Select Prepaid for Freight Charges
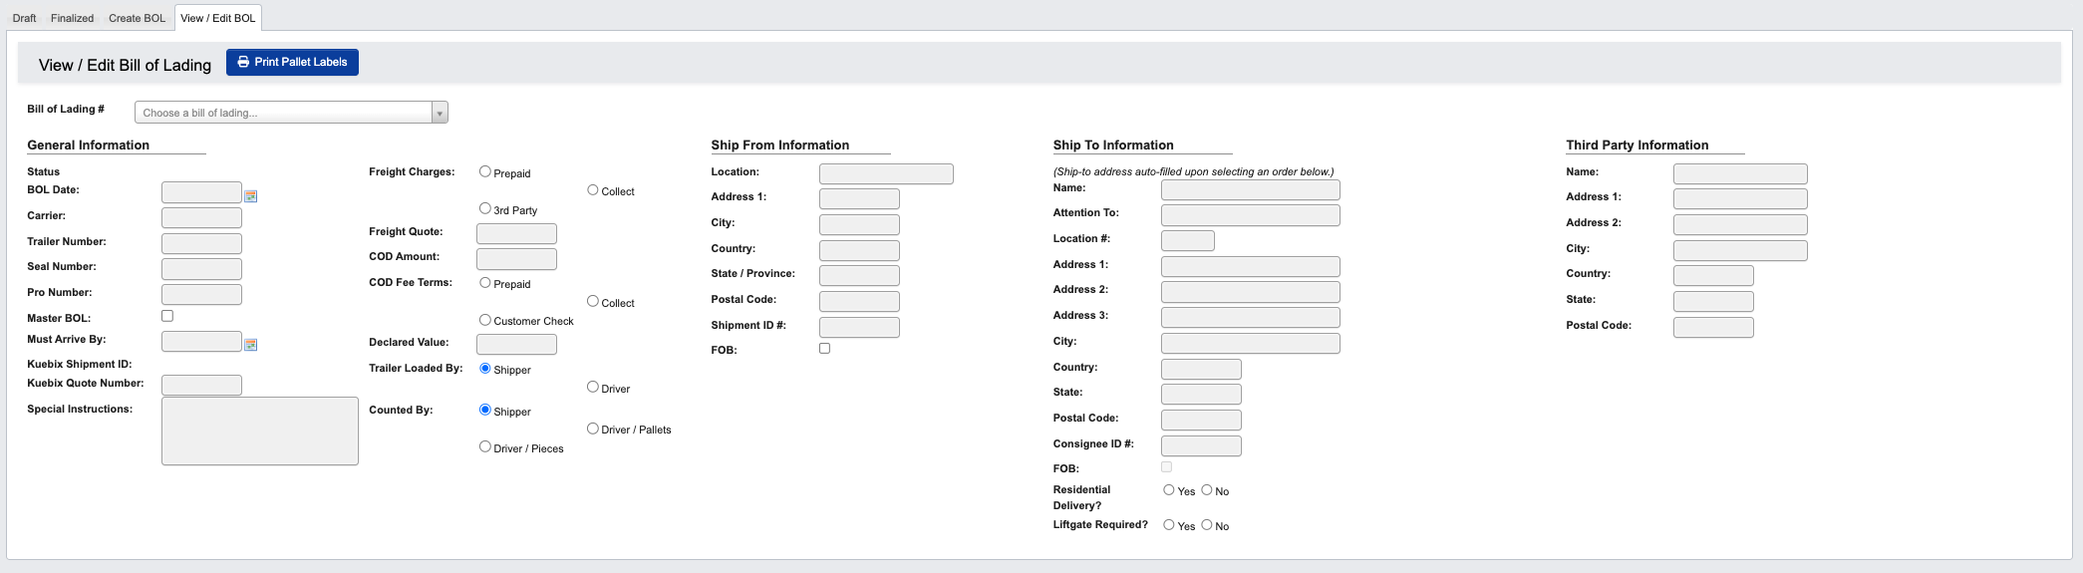The height and width of the screenshot is (573, 2083). [485, 171]
